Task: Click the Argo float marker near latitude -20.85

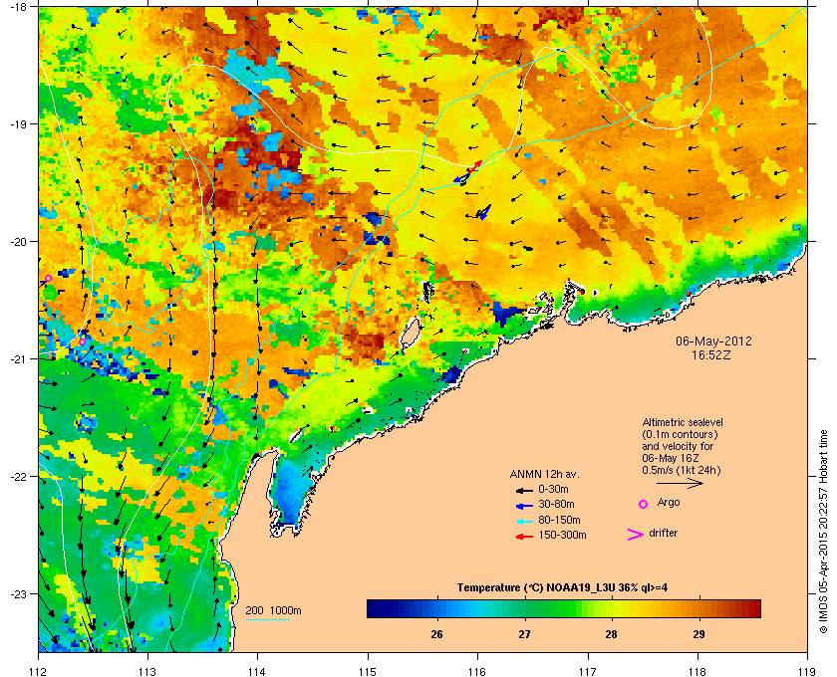Action: 82,341
